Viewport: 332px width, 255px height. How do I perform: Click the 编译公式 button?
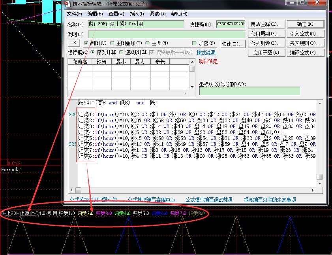pyautogui.click(x=305, y=53)
